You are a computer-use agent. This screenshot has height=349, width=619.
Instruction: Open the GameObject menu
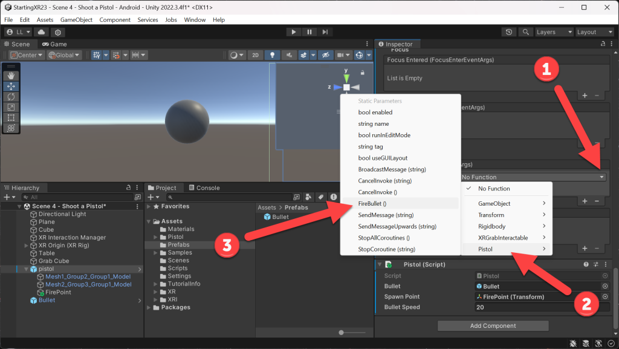pos(76,20)
